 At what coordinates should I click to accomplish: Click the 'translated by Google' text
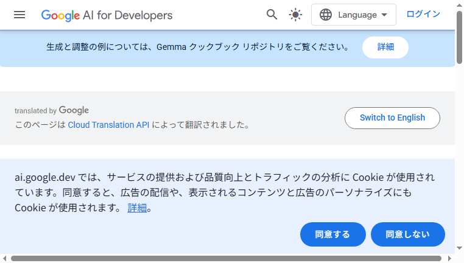point(52,110)
